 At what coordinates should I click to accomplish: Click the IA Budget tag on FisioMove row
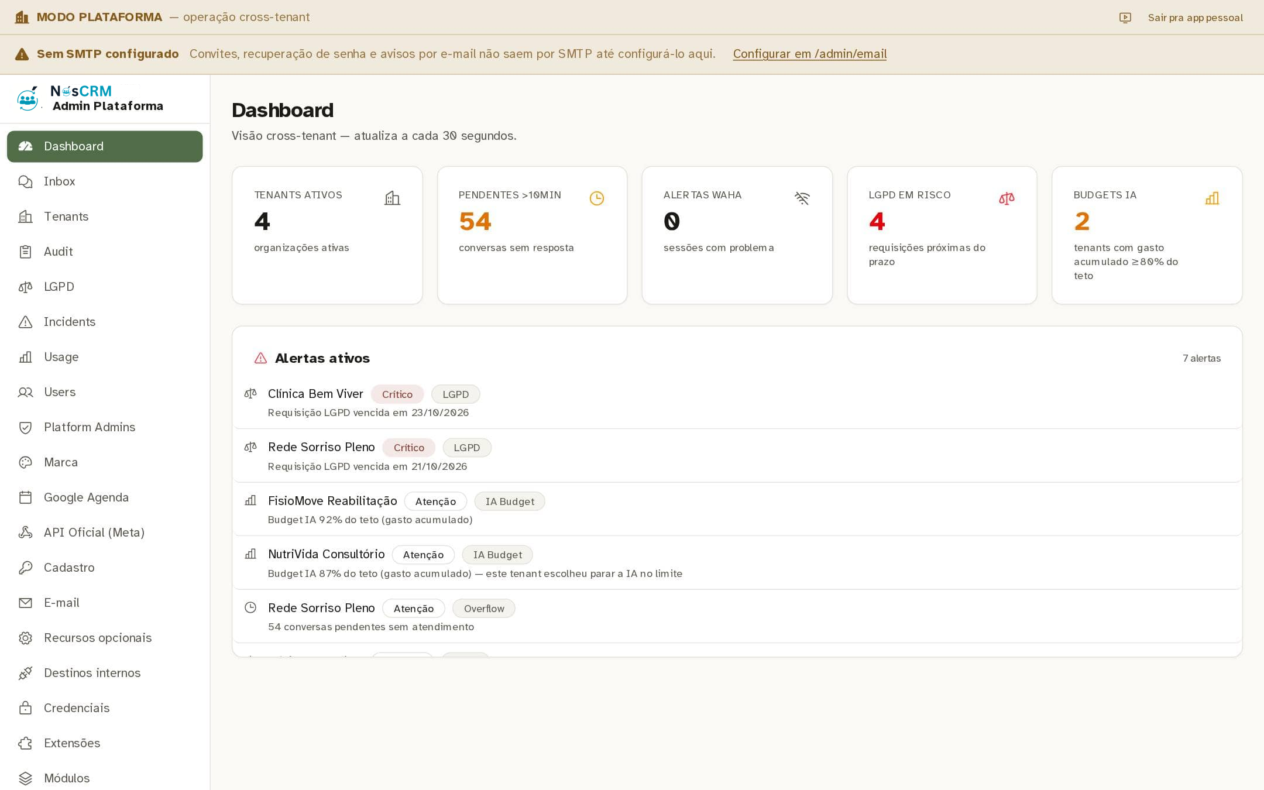[x=510, y=502]
